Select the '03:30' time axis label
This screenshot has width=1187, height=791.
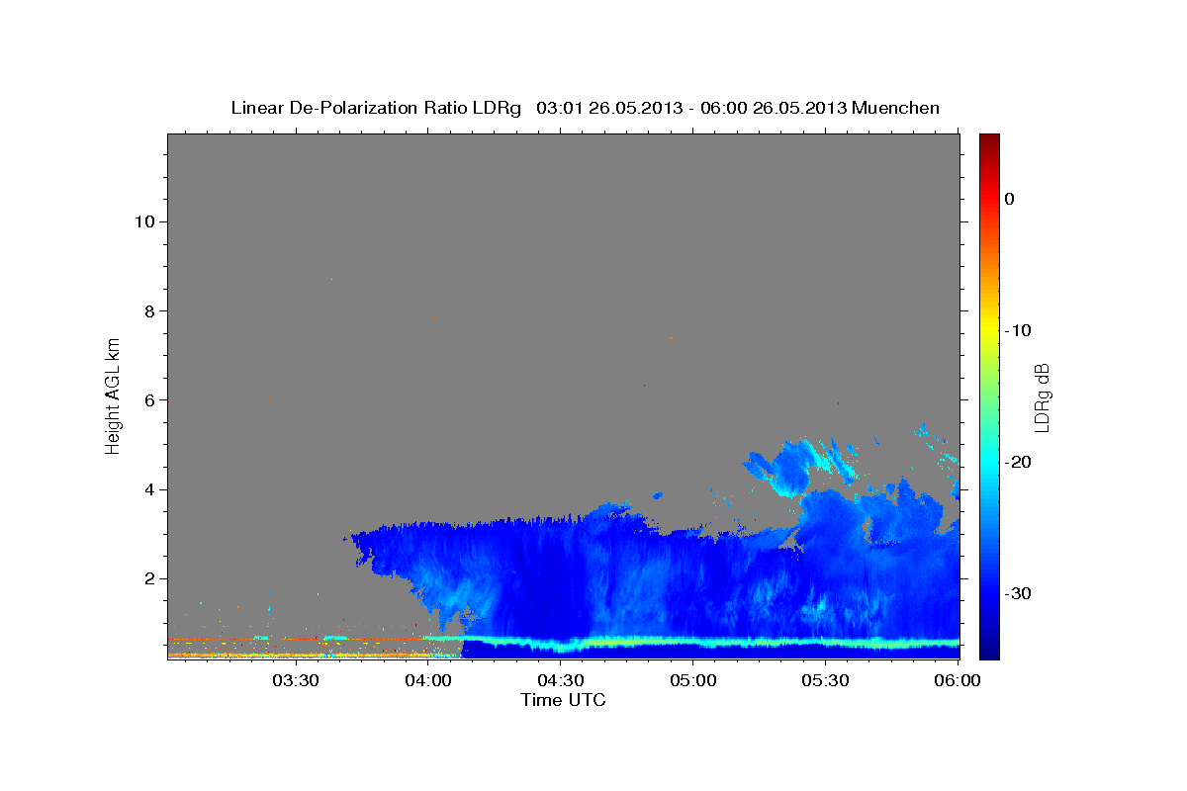point(295,681)
